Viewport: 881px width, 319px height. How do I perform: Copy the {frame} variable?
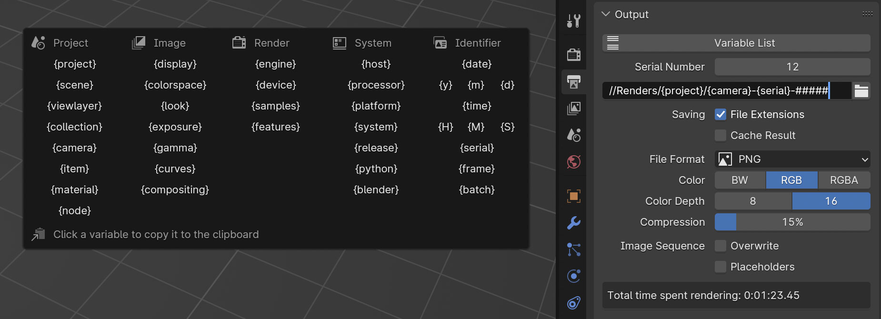pos(477,169)
